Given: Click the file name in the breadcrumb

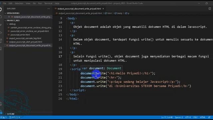Looking at the screenshot, I should point(80,13).
